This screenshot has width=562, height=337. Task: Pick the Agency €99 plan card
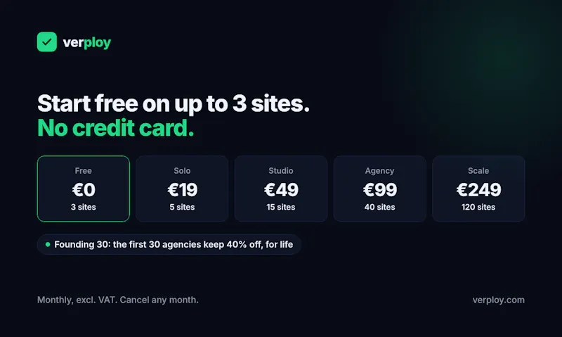(379, 189)
